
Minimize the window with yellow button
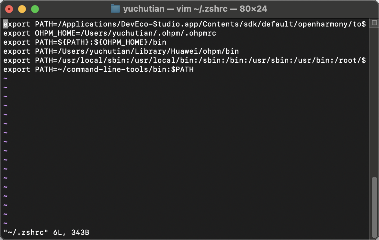click(x=22, y=9)
